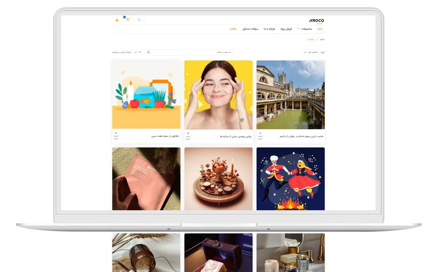Go to خانه in the navigation bar
437x272 pixels.
coord(320,29)
